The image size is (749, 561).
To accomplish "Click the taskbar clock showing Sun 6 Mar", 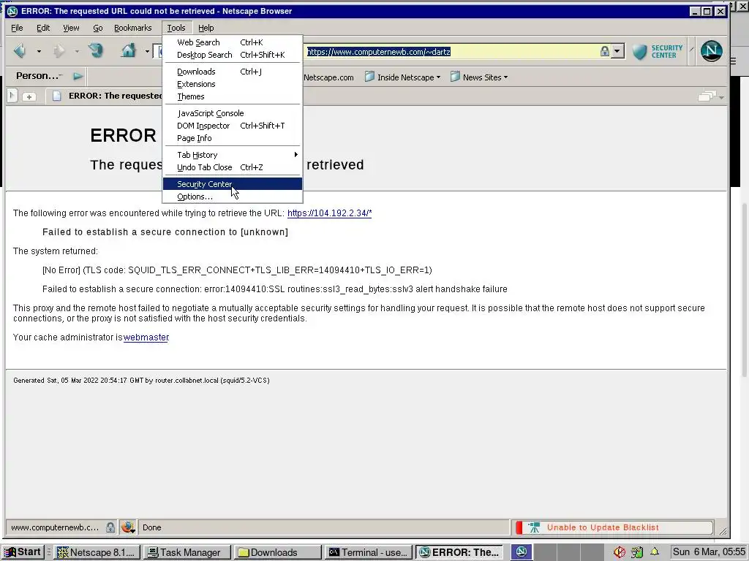I will coord(709,552).
